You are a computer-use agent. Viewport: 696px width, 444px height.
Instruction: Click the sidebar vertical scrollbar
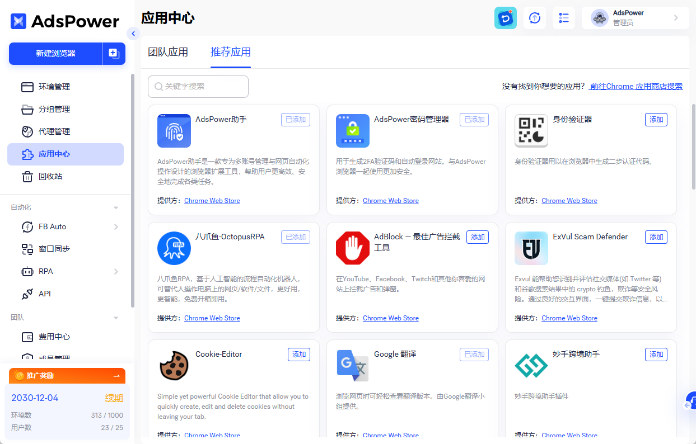[x=132, y=190]
